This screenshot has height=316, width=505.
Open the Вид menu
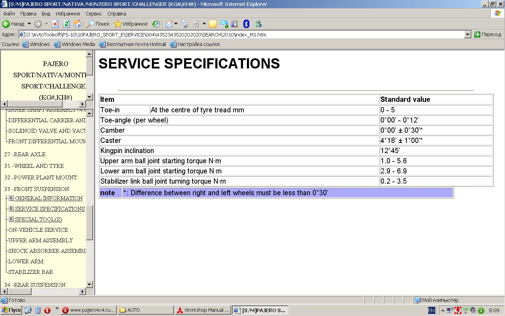point(46,14)
